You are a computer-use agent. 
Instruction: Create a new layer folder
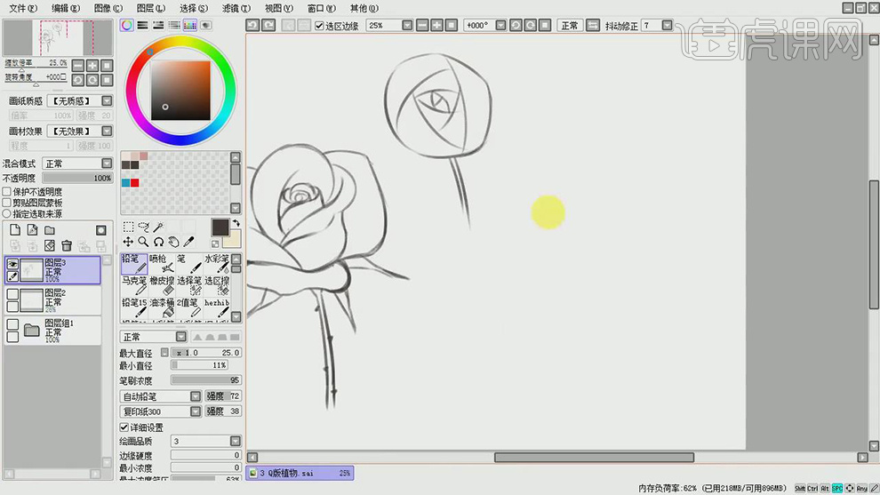pos(50,230)
